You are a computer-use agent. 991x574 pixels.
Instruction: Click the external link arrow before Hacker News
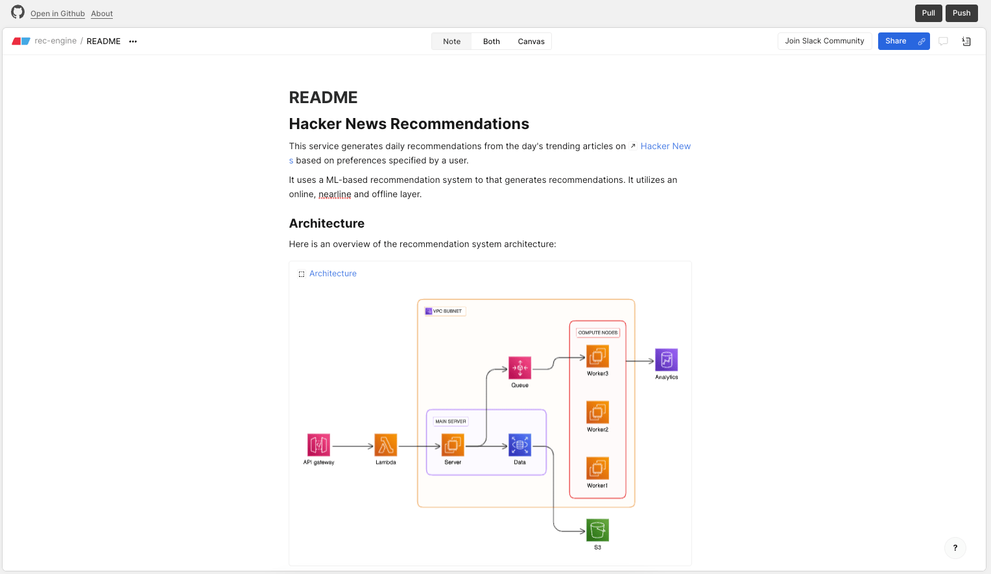coord(633,147)
